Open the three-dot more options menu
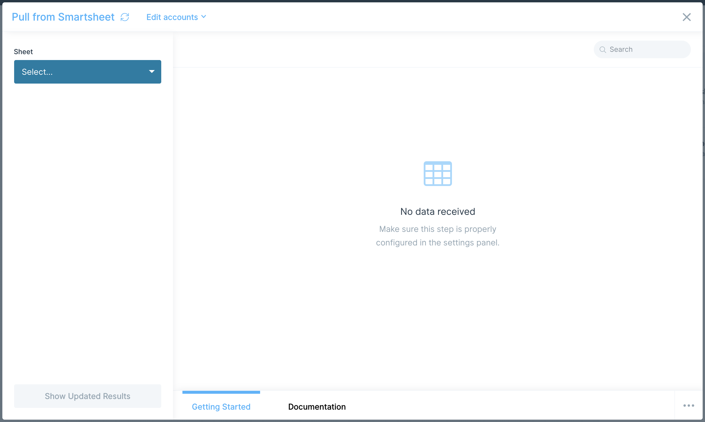The width and height of the screenshot is (705, 422). point(689,406)
